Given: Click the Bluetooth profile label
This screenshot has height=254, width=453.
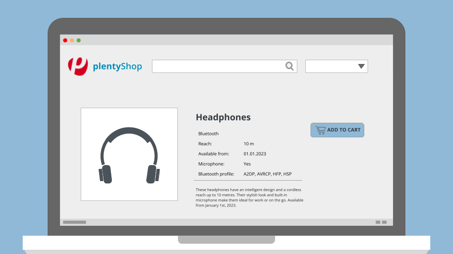Looking at the screenshot, I should click(x=216, y=174).
